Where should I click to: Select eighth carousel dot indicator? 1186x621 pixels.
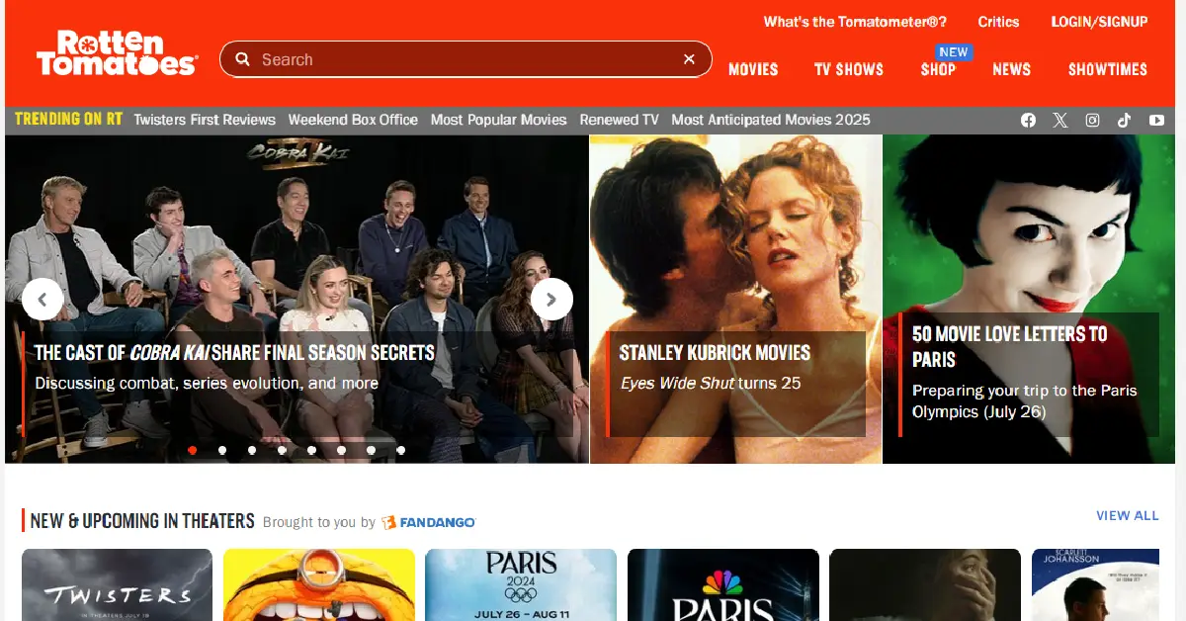(x=400, y=450)
